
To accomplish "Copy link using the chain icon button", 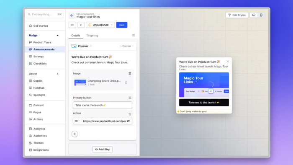I will [x=72, y=25].
